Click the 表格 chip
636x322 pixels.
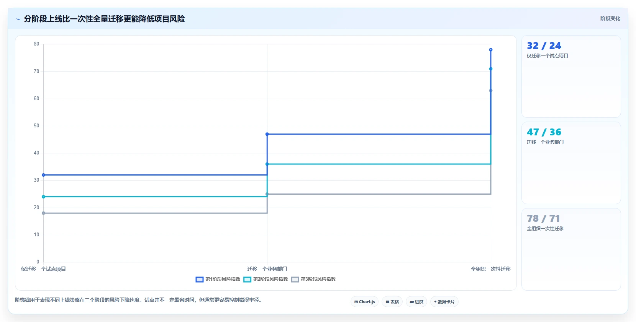point(392,302)
